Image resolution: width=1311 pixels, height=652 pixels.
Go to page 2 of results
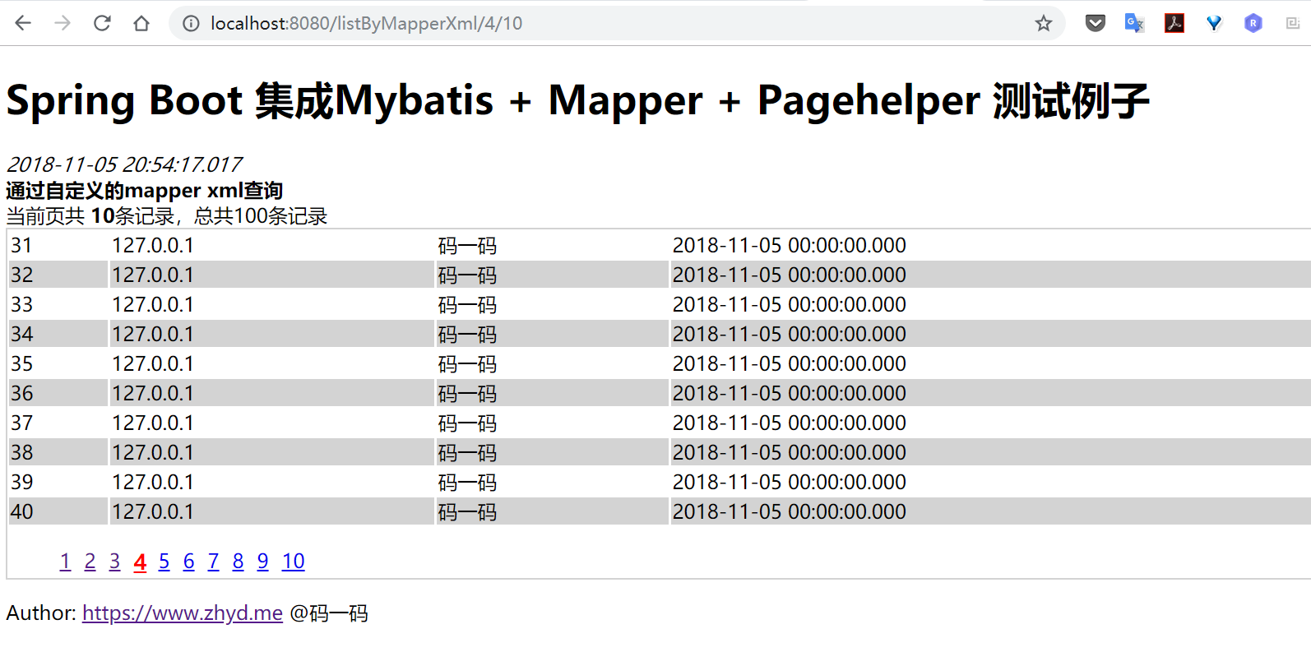tap(90, 562)
